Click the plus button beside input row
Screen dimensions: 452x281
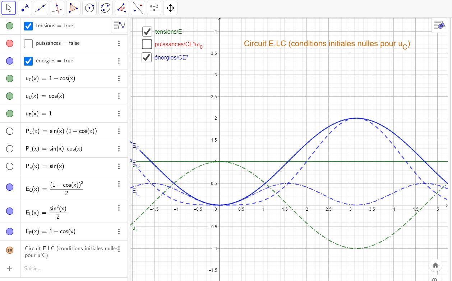pos(10,268)
